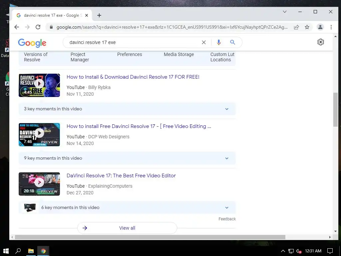This screenshot has width=341, height=256.
Task: Open the 12:31 AM clock
Action: (313, 251)
